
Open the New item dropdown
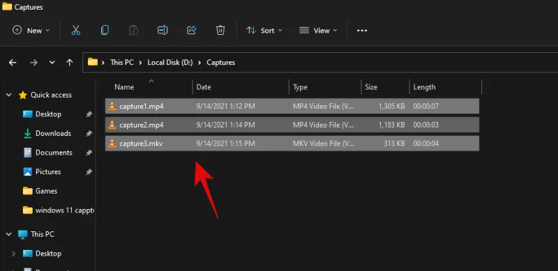pos(31,31)
